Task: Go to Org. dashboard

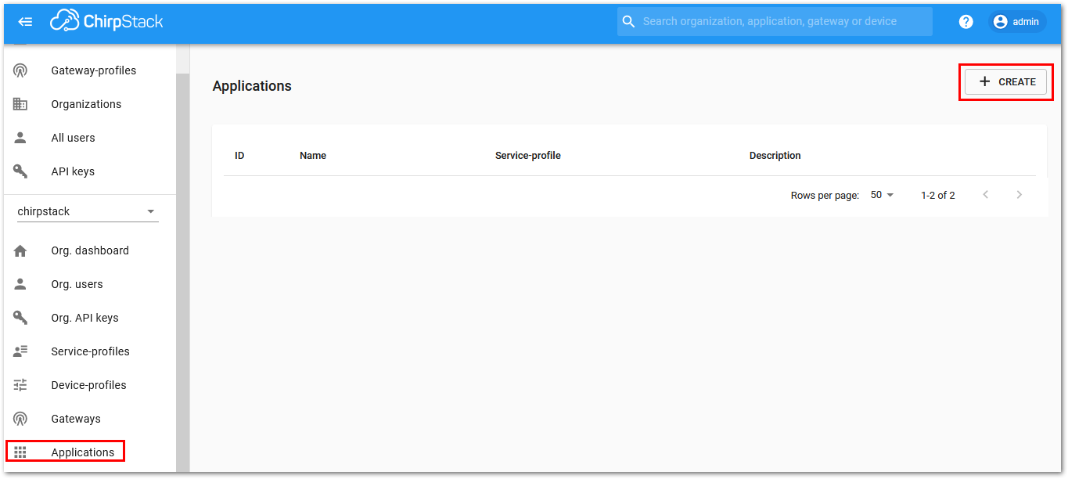Action: [x=90, y=250]
